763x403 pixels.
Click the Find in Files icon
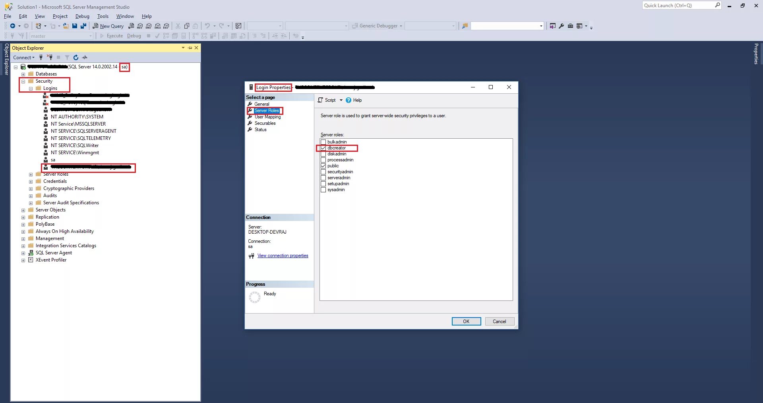[x=465, y=26]
